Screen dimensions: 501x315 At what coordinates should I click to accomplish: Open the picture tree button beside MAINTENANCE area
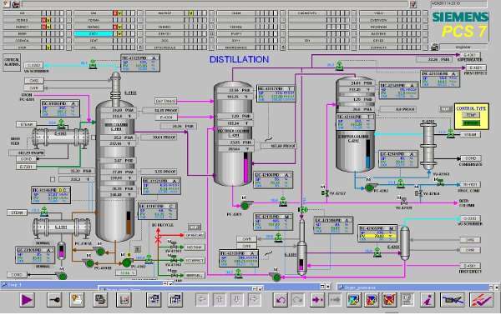click(x=282, y=47)
